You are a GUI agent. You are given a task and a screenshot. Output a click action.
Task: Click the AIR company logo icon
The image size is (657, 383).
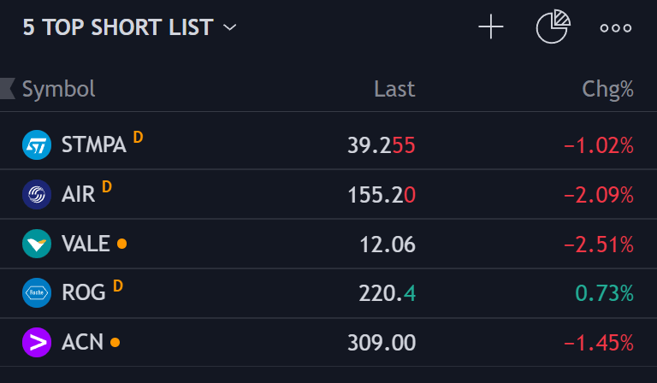tap(37, 194)
